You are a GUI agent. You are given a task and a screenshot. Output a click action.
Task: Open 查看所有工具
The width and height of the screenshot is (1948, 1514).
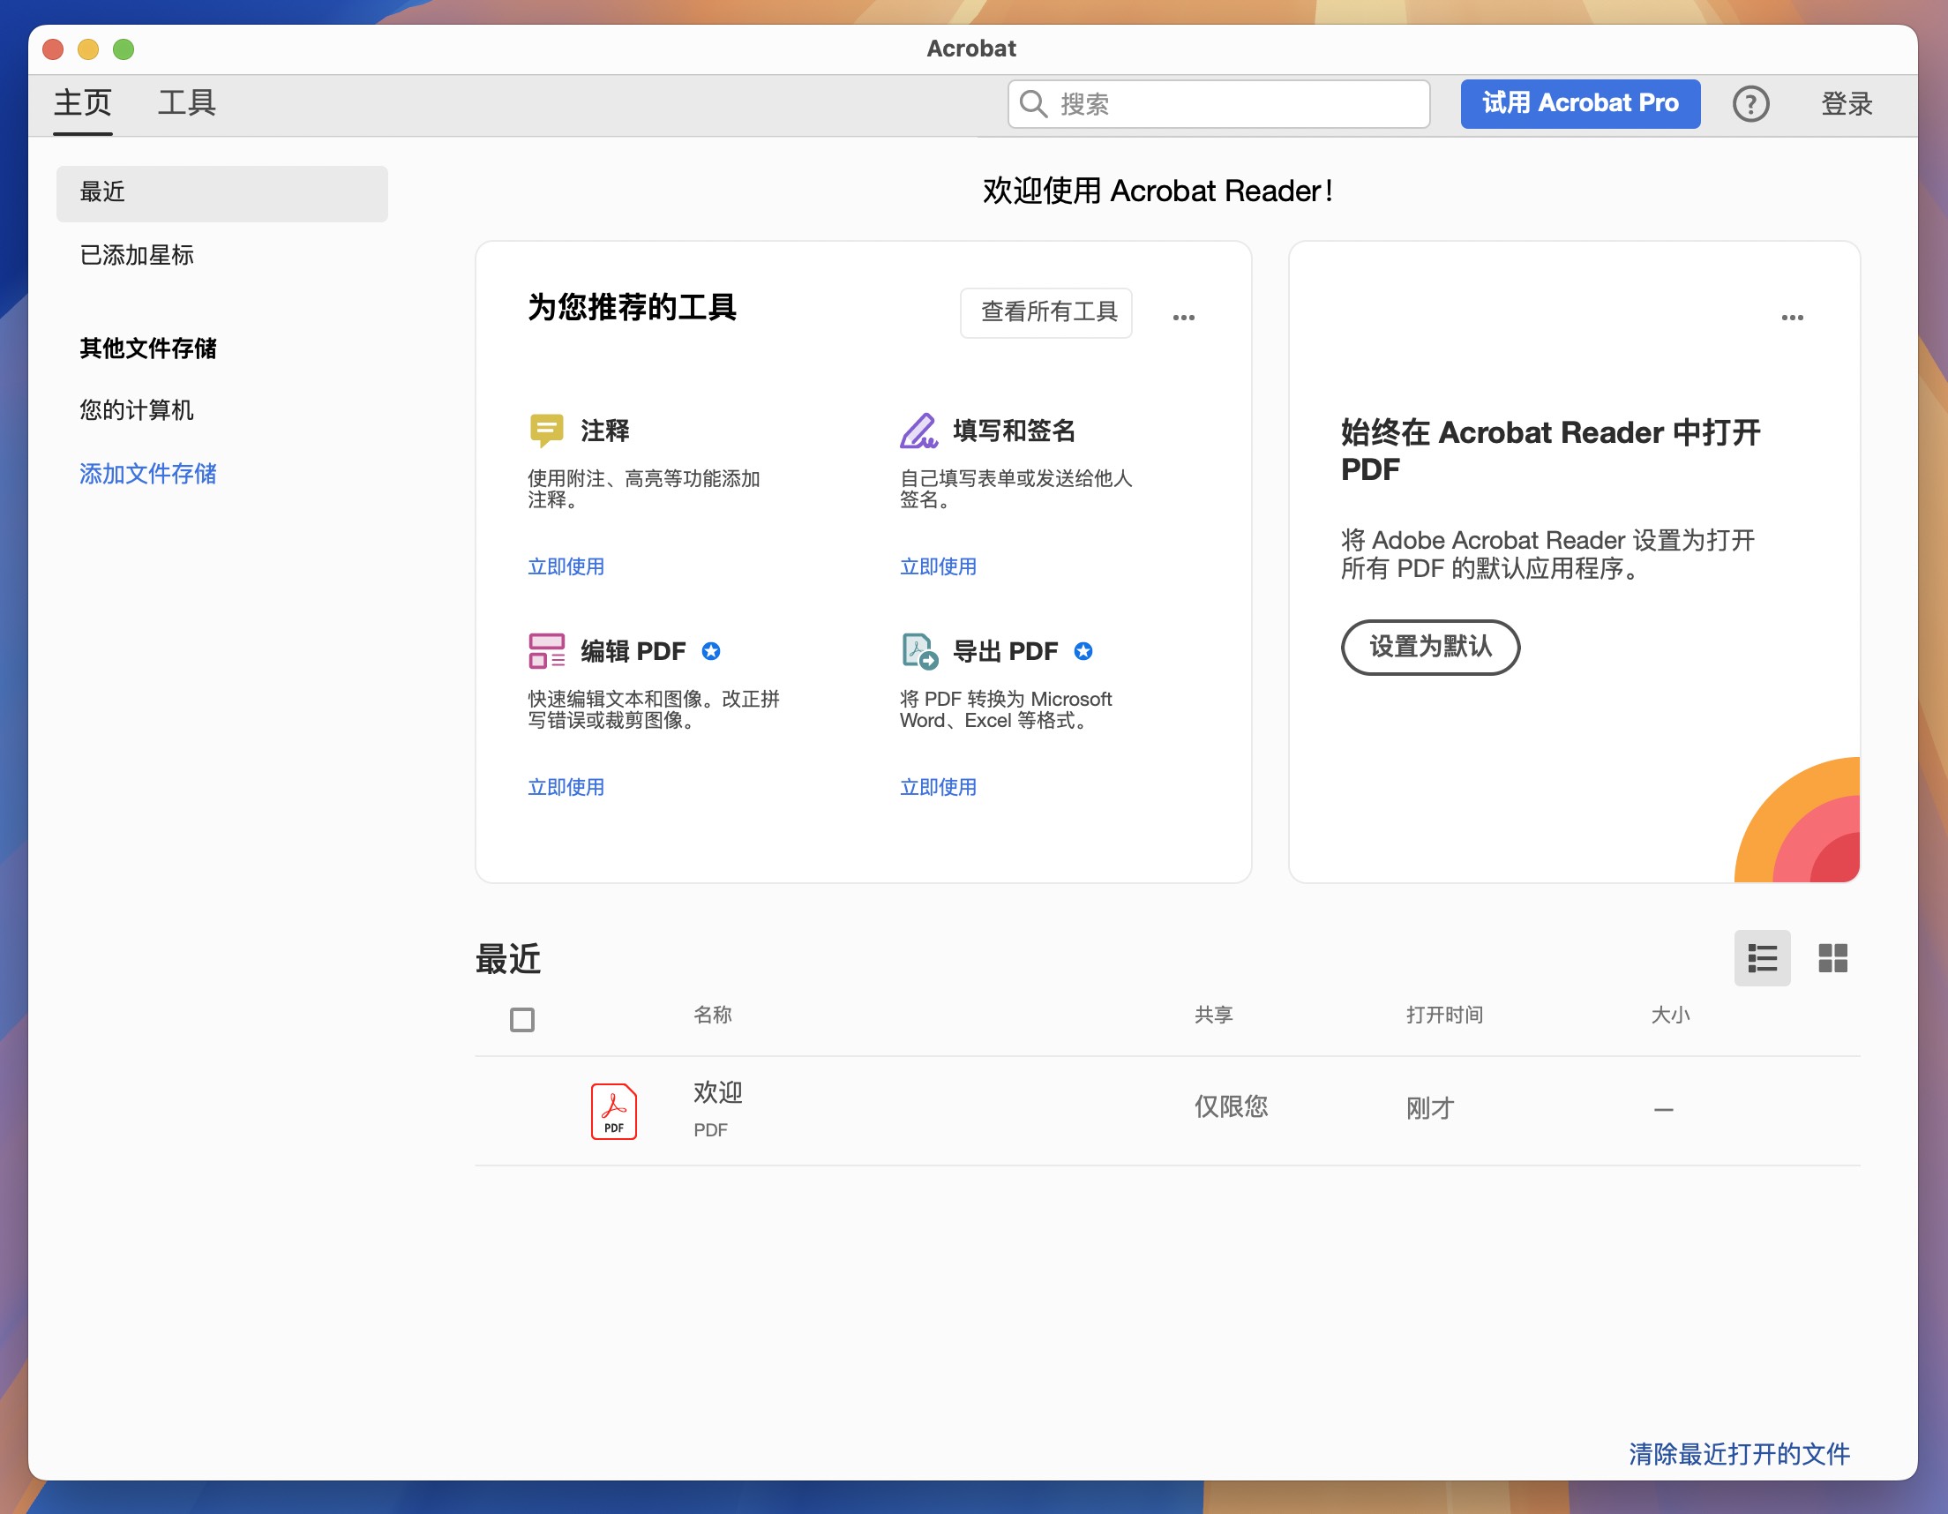coord(1046,312)
